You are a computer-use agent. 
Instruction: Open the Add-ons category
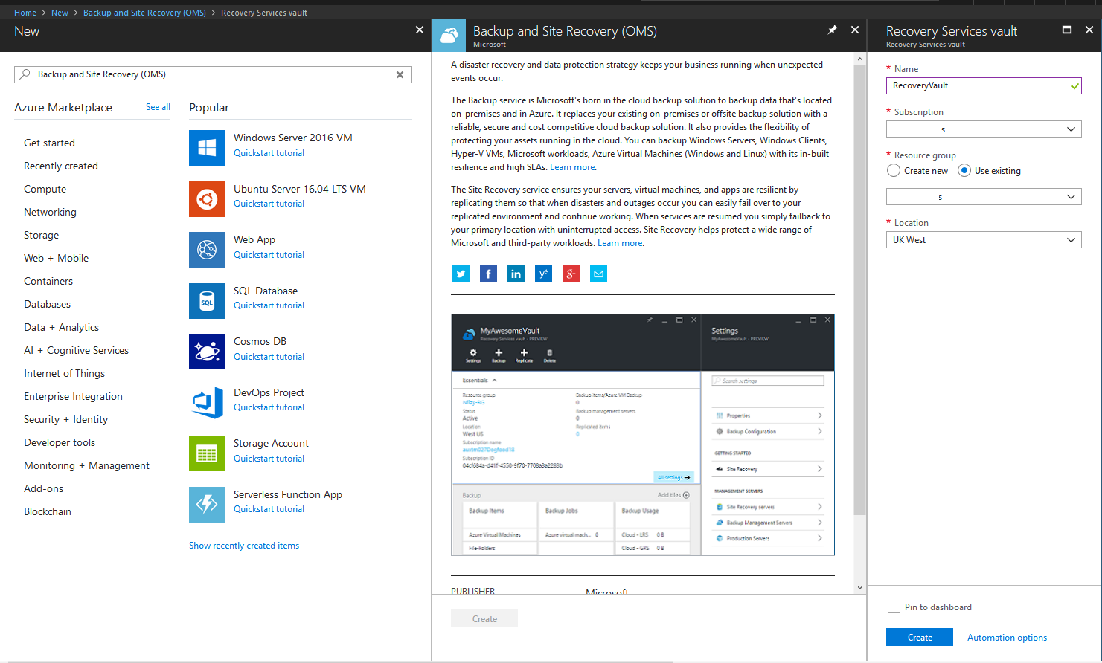43,488
